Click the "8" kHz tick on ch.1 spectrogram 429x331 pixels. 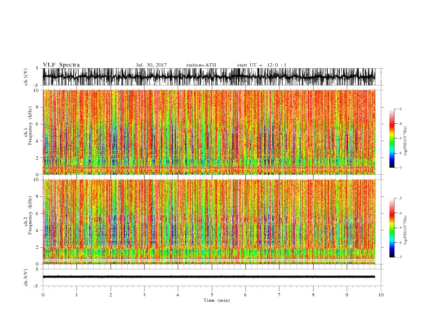coord(37,107)
